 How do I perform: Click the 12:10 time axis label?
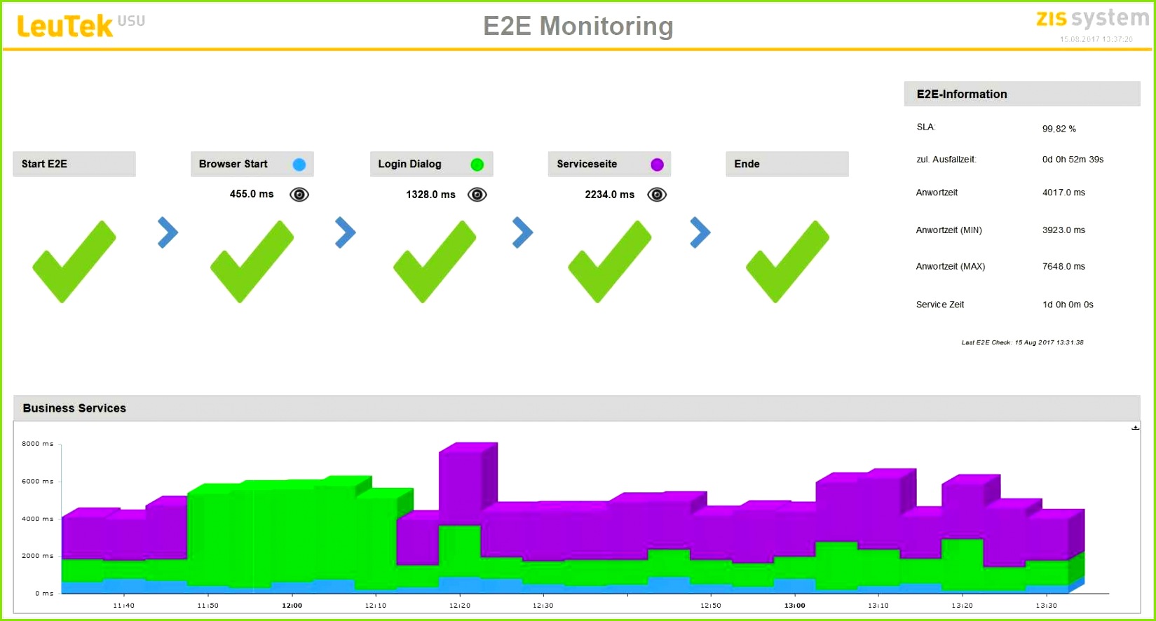click(376, 606)
